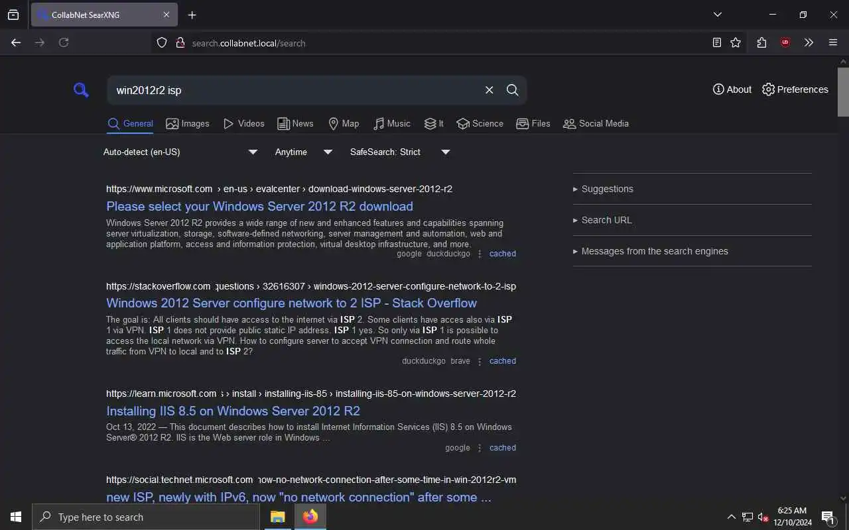Open Preferences with gear icon
This screenshot has width=849, height=530.
(x=795, y=89)
